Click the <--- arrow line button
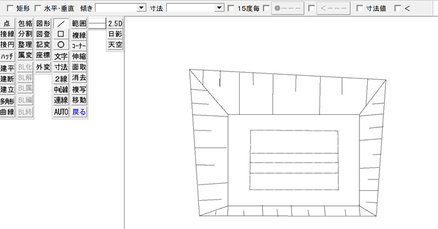 pyautogui.click(x=333, y=8)
